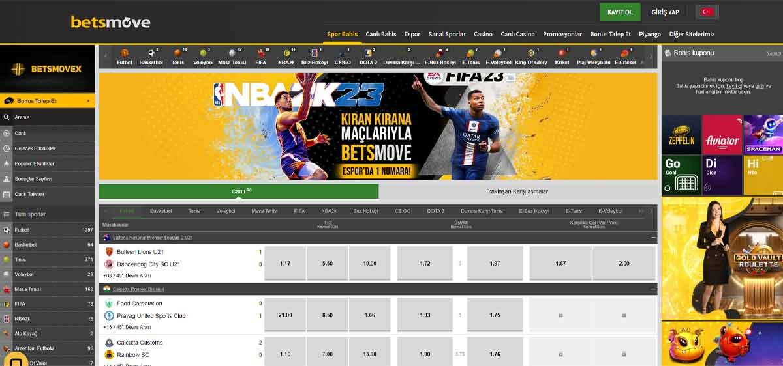783x366 pixels.
Task: Open Bonus Talep Et in the top menu
Action: [610, 34]
